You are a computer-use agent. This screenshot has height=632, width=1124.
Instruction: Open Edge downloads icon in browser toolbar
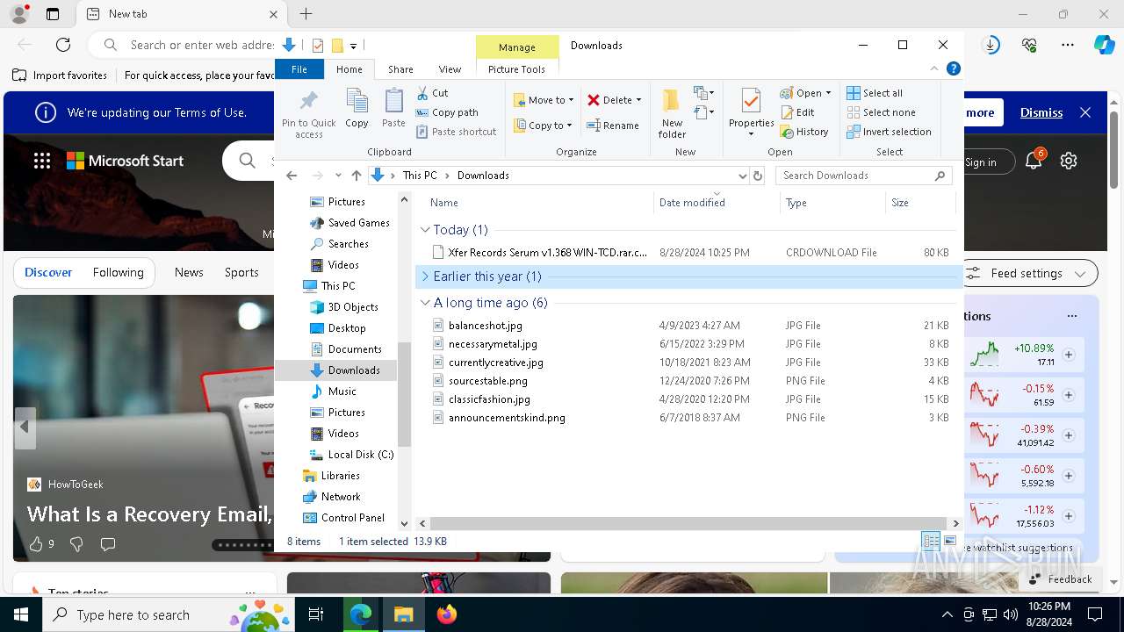(x=991, y=45)
